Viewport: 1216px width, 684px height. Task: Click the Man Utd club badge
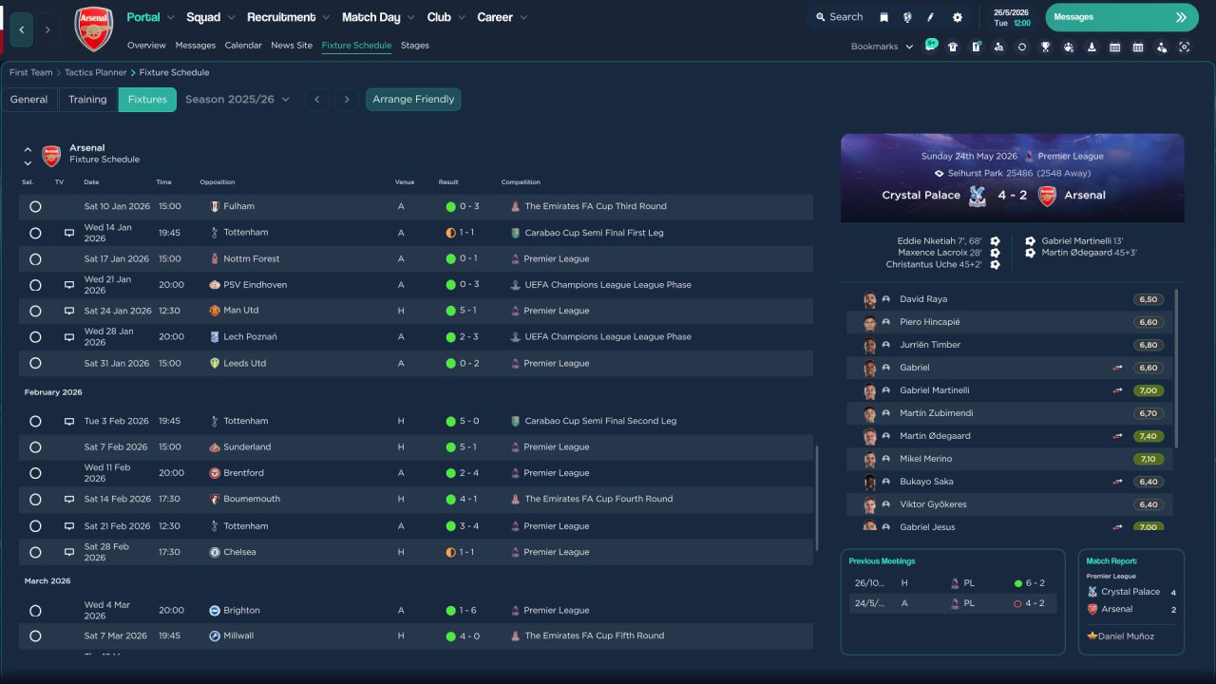[x=215, y=311]
